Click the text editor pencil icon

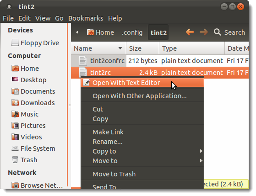87,82
